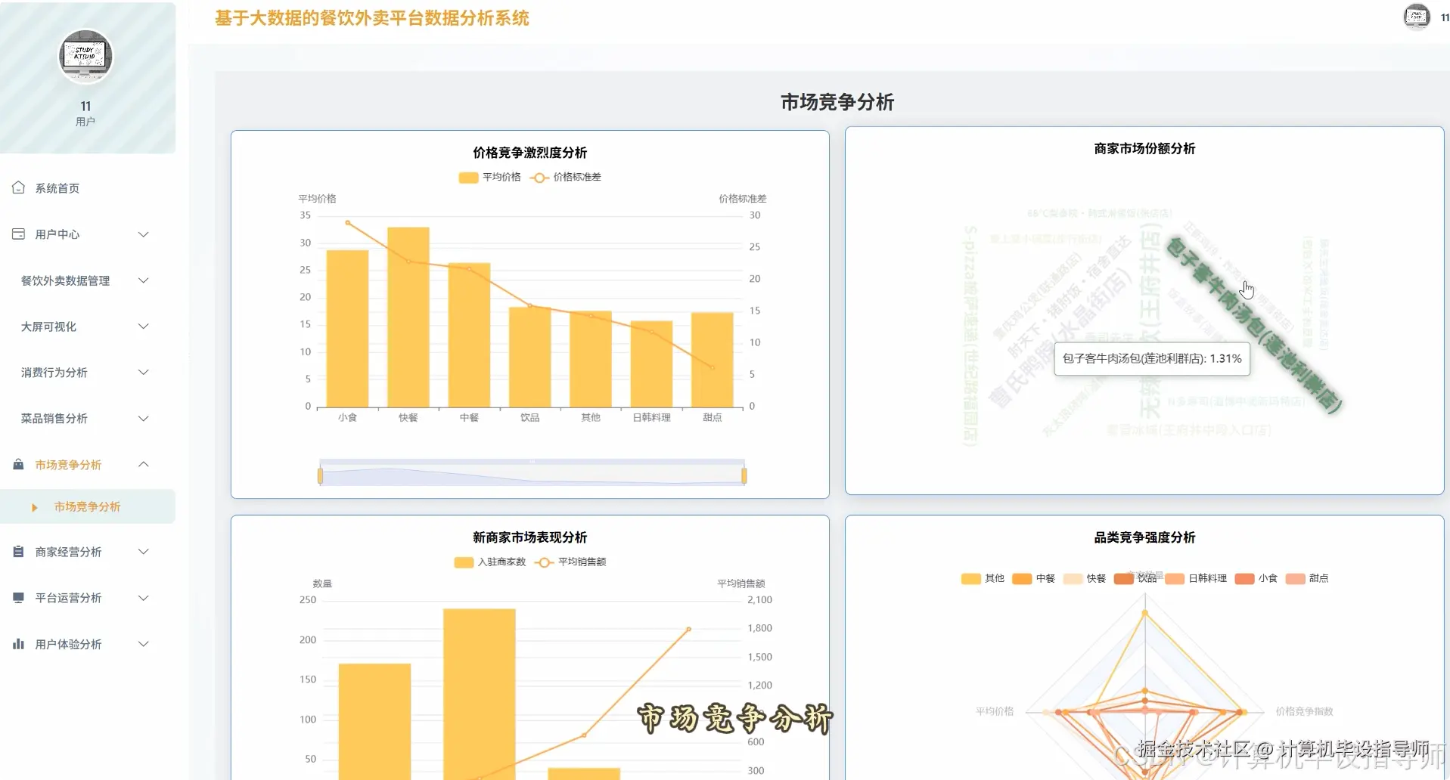Toggle 其他 legend in radar chart

983,578
